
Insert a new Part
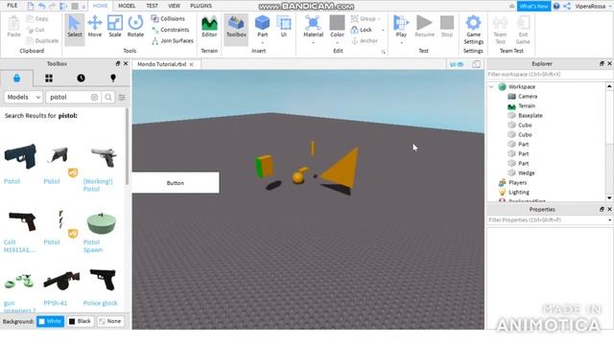(x=262, y=27)
